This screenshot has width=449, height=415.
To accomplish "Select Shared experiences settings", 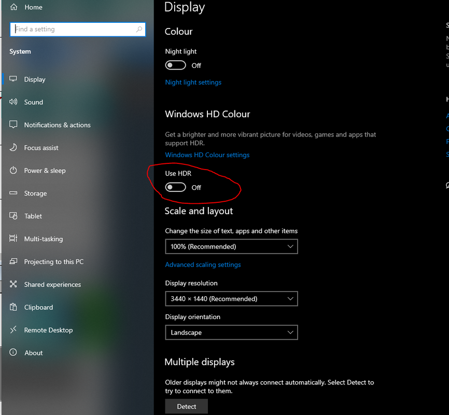I will pyautogui.click(x=52, y=285).
